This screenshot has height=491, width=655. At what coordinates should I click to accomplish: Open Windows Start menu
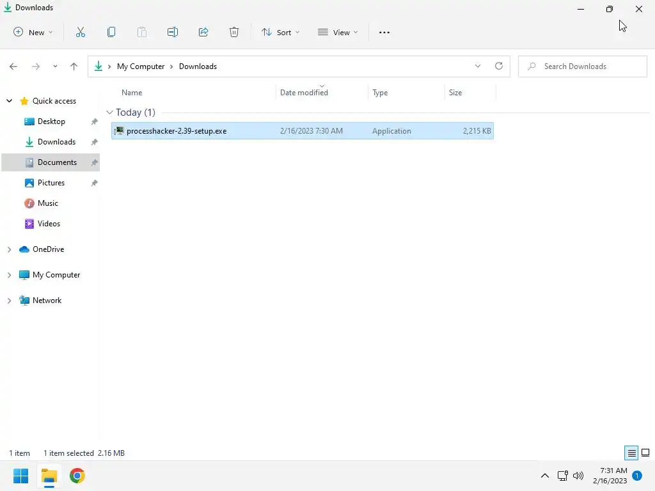(x=21, y=476)
